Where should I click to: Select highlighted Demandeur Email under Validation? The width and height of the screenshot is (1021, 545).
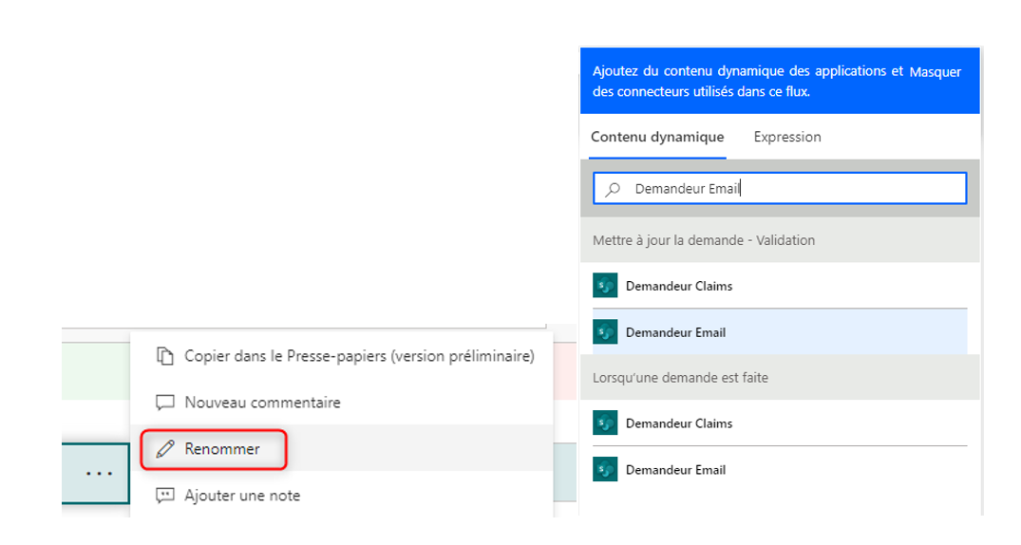[x=780, y=332]
